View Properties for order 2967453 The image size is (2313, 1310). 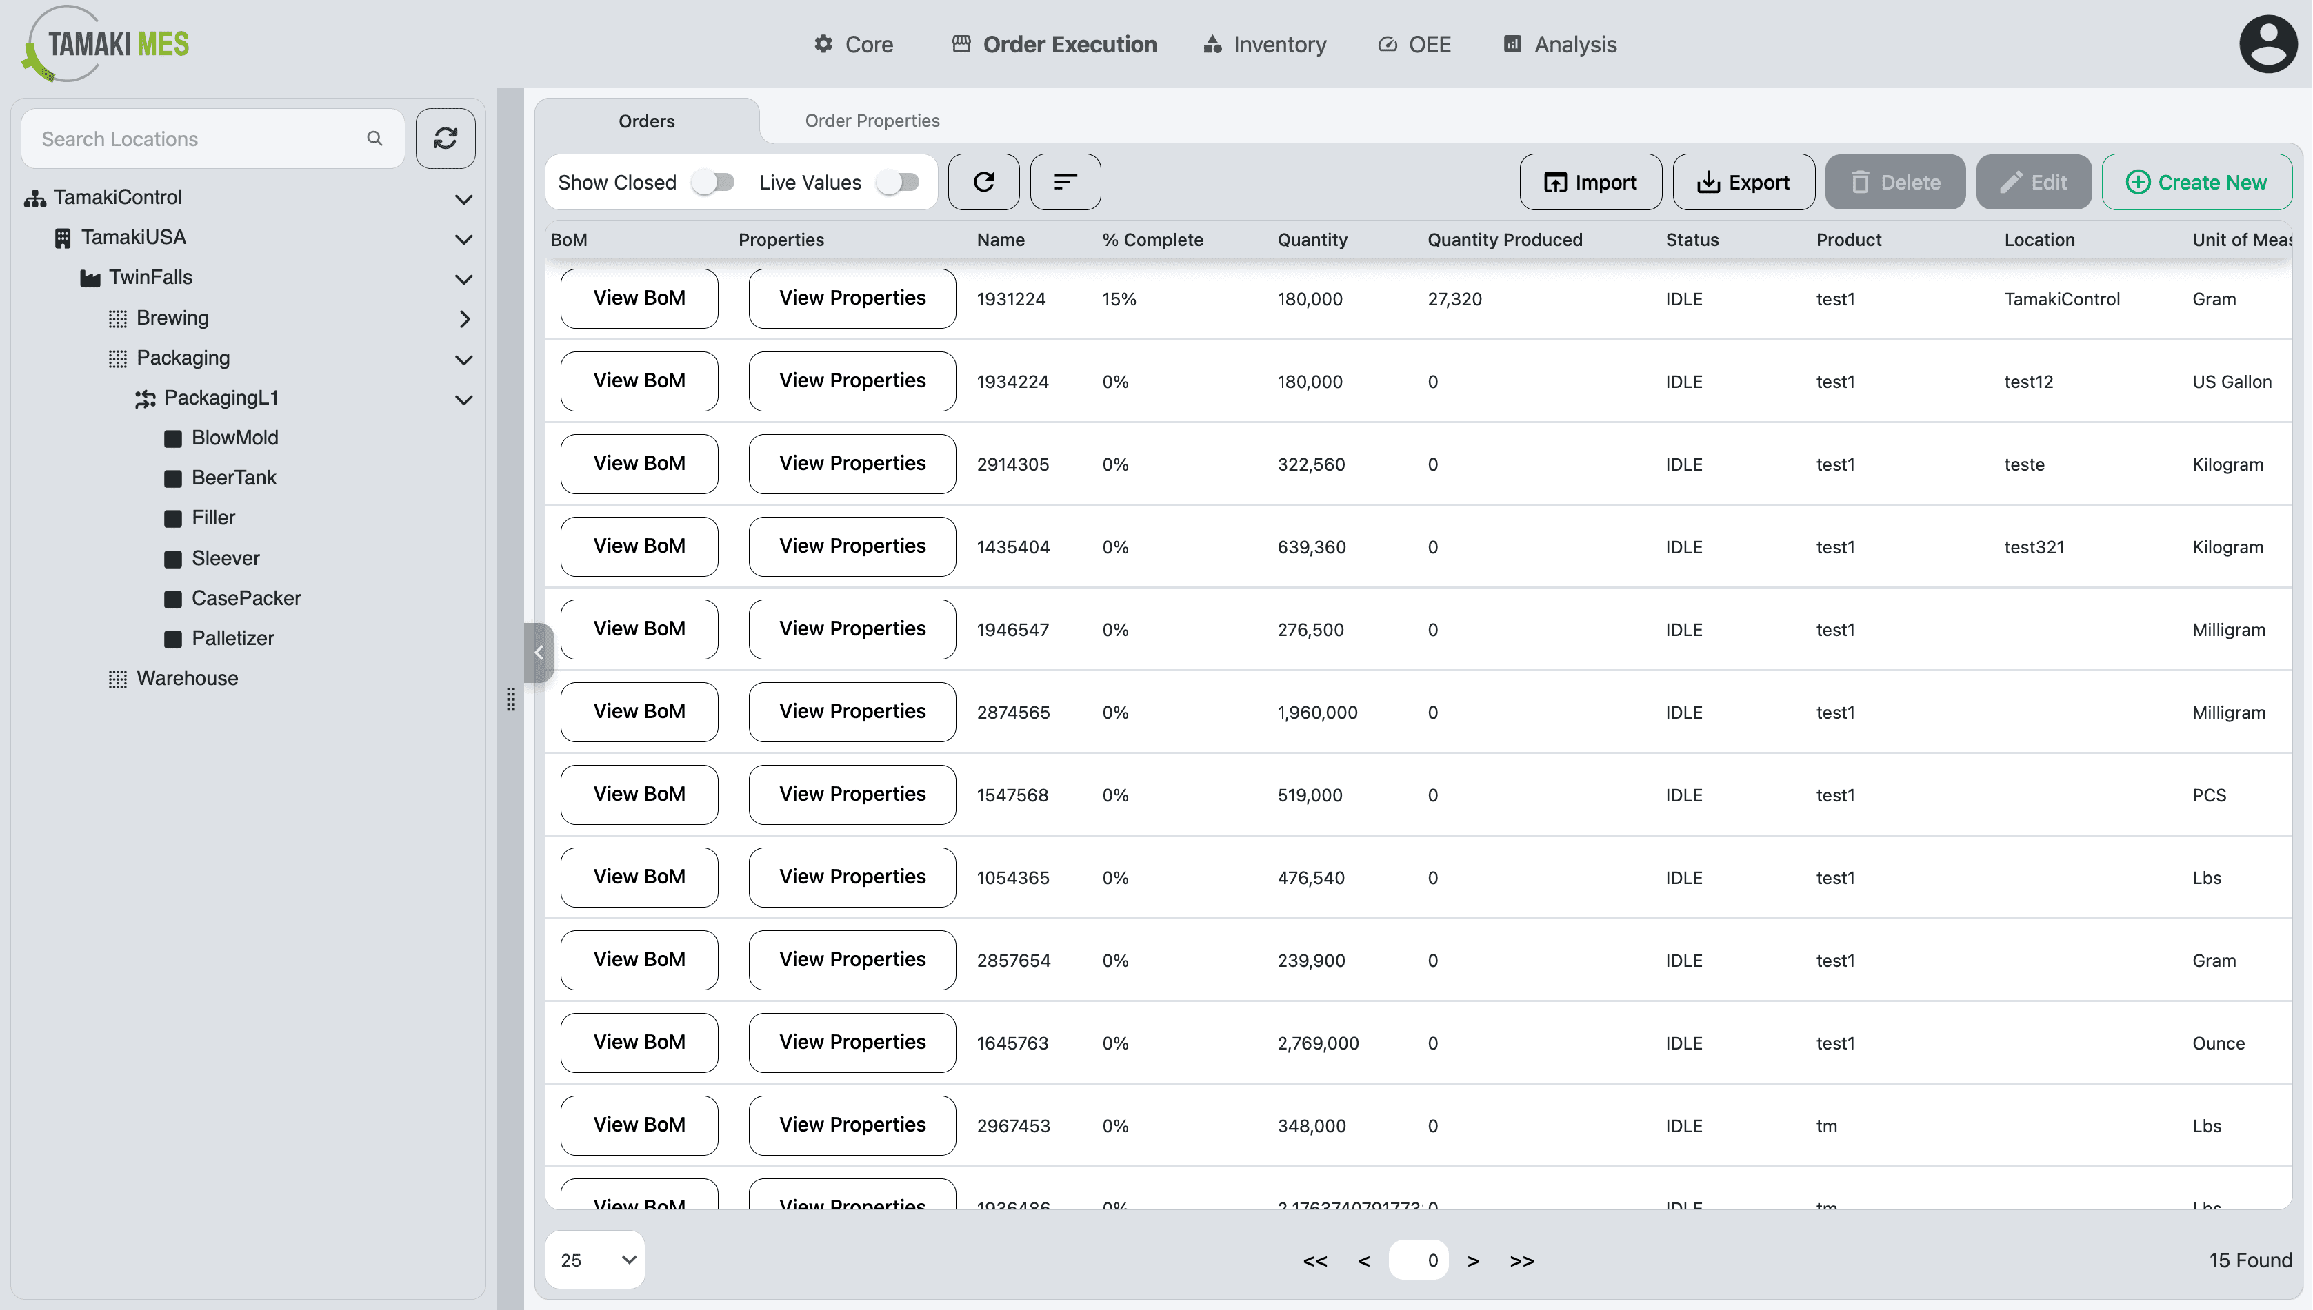pos(852,1125)
